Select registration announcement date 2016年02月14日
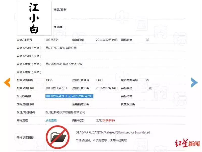This screenshot has height=152, width=202. (x=107, y=88)
